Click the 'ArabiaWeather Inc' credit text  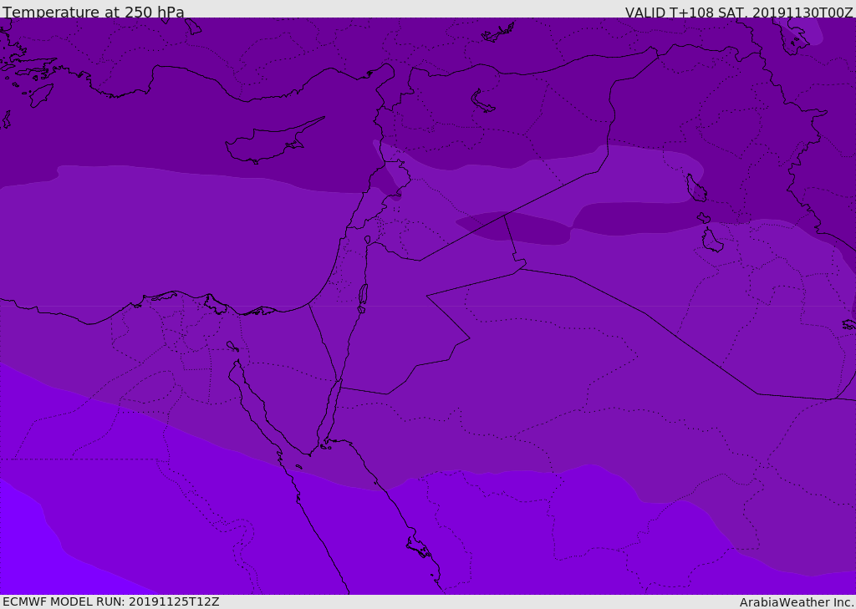coord(797,602)
